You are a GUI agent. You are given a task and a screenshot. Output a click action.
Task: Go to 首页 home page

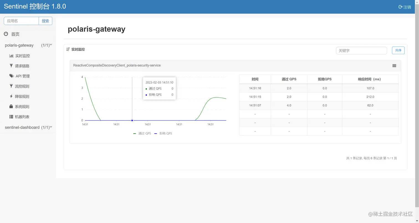click(15, 34)
